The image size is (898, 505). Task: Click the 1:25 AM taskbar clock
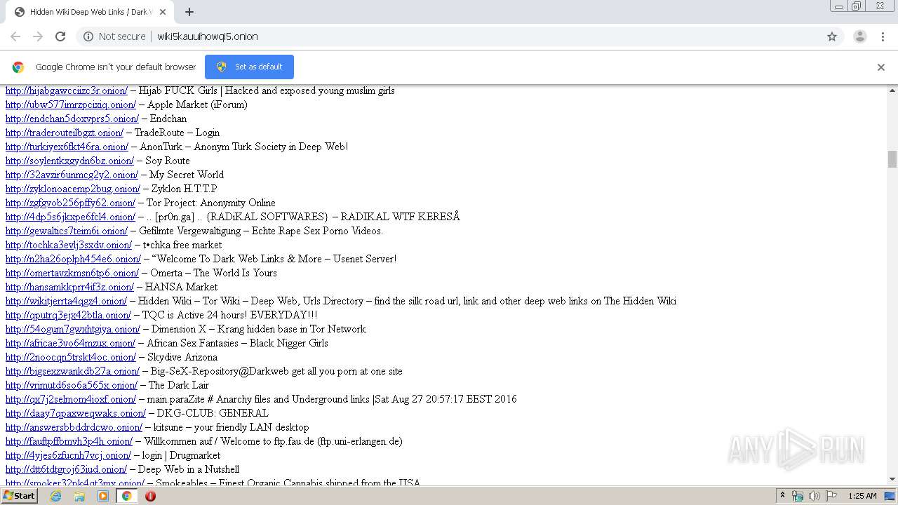tap(862, 496)
